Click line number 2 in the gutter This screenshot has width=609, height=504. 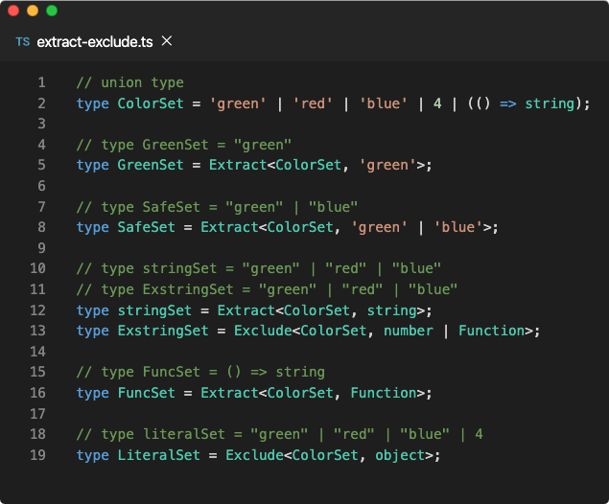point(41,103)
